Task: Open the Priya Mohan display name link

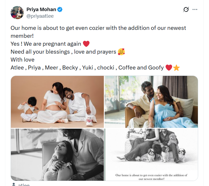Action: coord(41,10)
